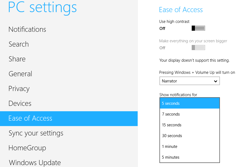Go to Privacy settings

click(19, 89)
